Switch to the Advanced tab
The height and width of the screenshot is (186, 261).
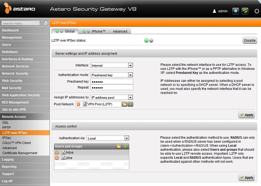tap(120, 31)
